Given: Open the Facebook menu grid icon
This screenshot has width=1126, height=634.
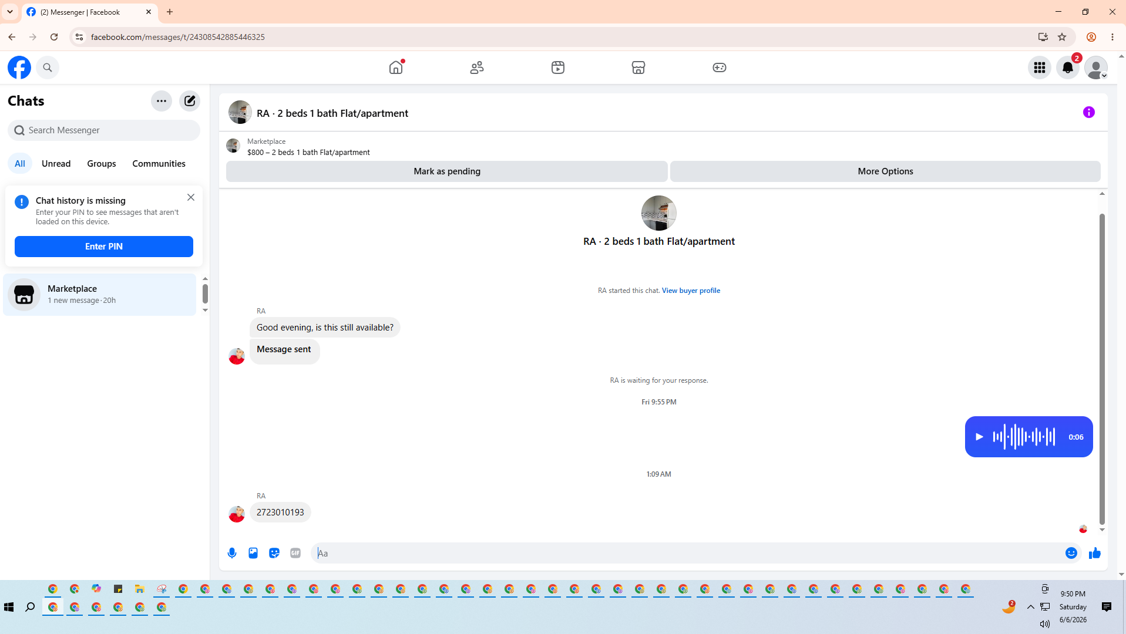Looking at the screenshot, I should coord(1040,68).
